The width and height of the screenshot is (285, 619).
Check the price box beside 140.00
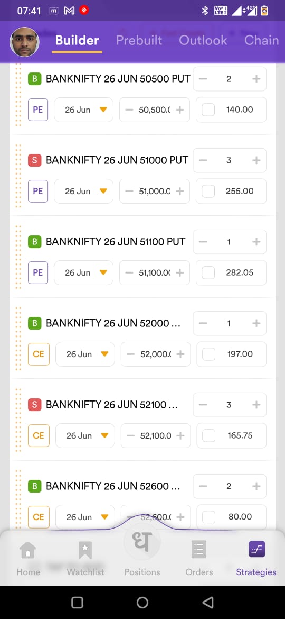pos(208,110)
